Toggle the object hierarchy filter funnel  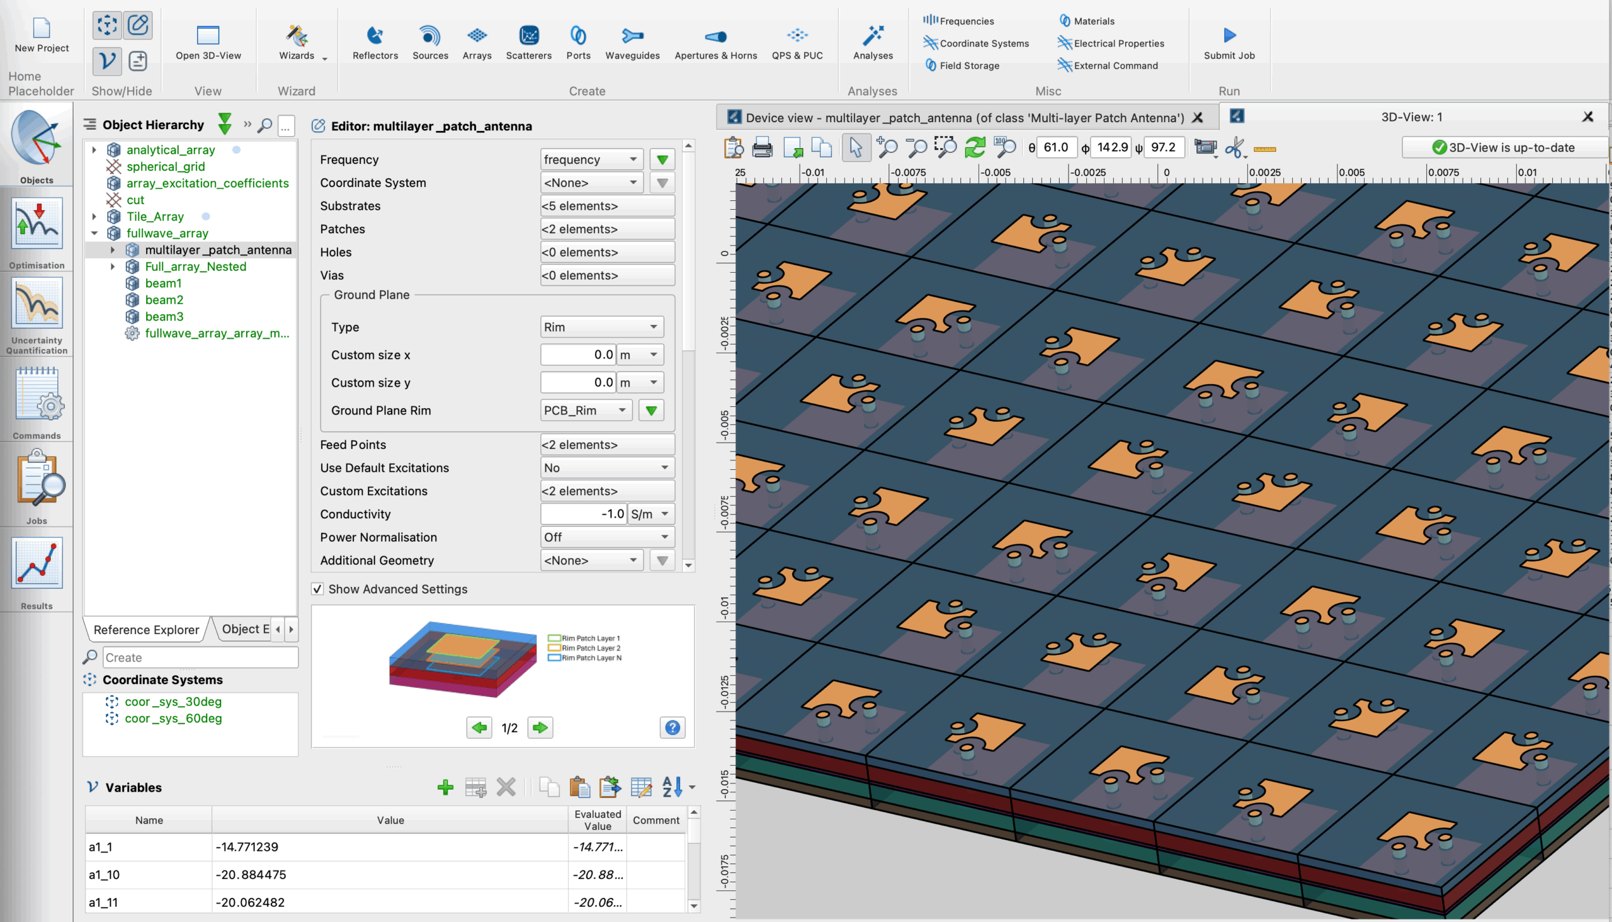225,124
